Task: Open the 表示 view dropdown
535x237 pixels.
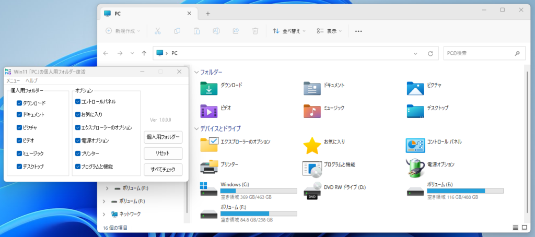Action: click(329, 31)
